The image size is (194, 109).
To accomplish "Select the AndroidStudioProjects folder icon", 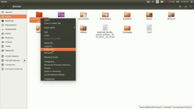I will [39, 15].
